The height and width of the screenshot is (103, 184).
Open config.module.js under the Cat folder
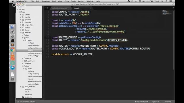click(x=33, y=45)
